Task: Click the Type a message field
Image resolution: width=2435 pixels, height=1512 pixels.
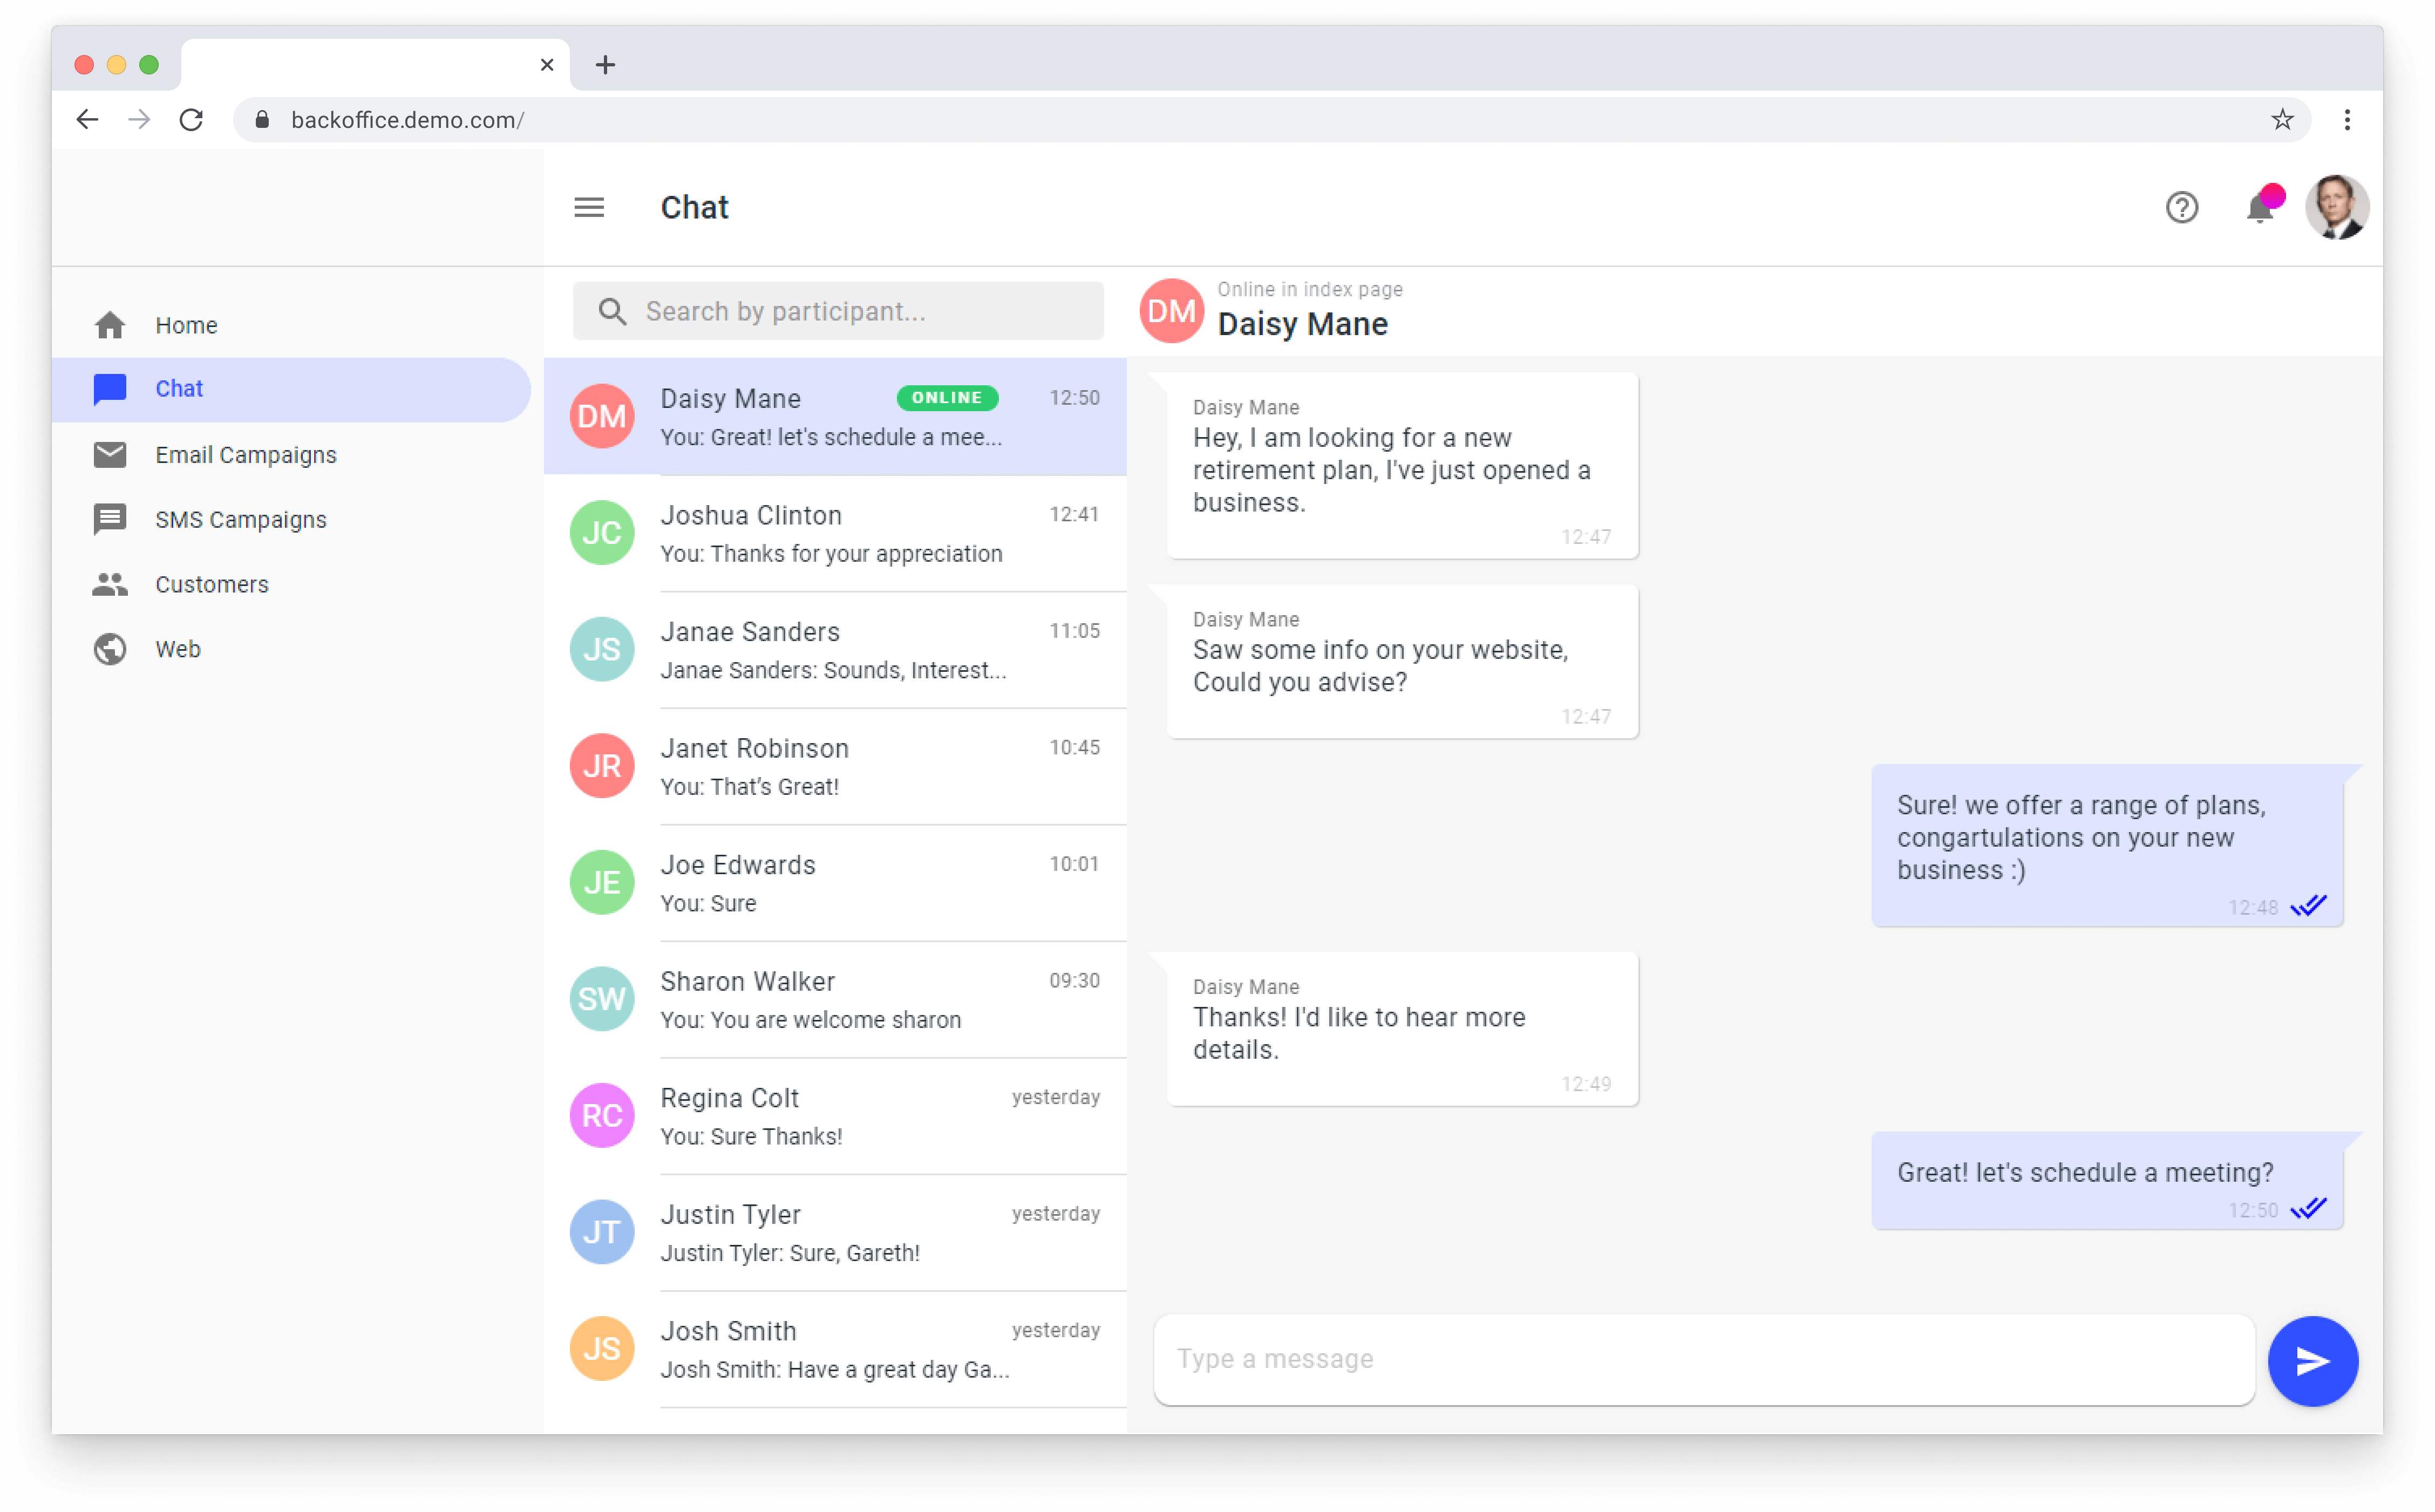Action: 1704,1359
